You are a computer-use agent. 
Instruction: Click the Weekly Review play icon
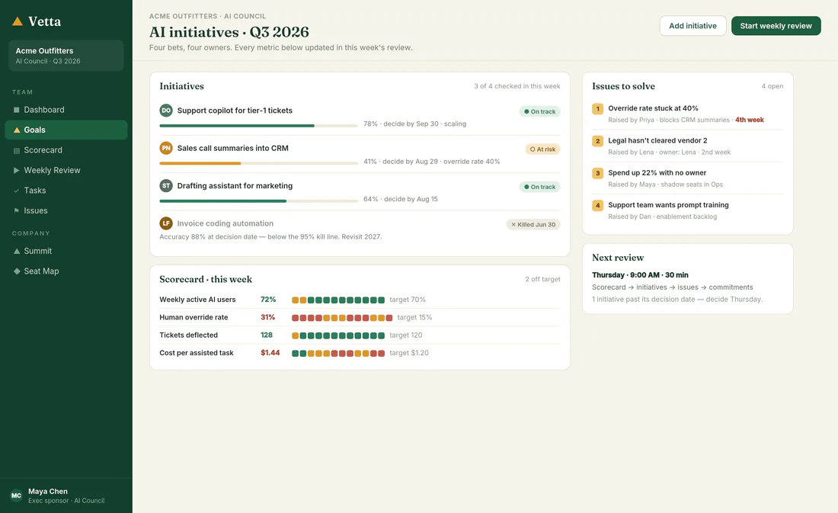click(x=17, y=170)
